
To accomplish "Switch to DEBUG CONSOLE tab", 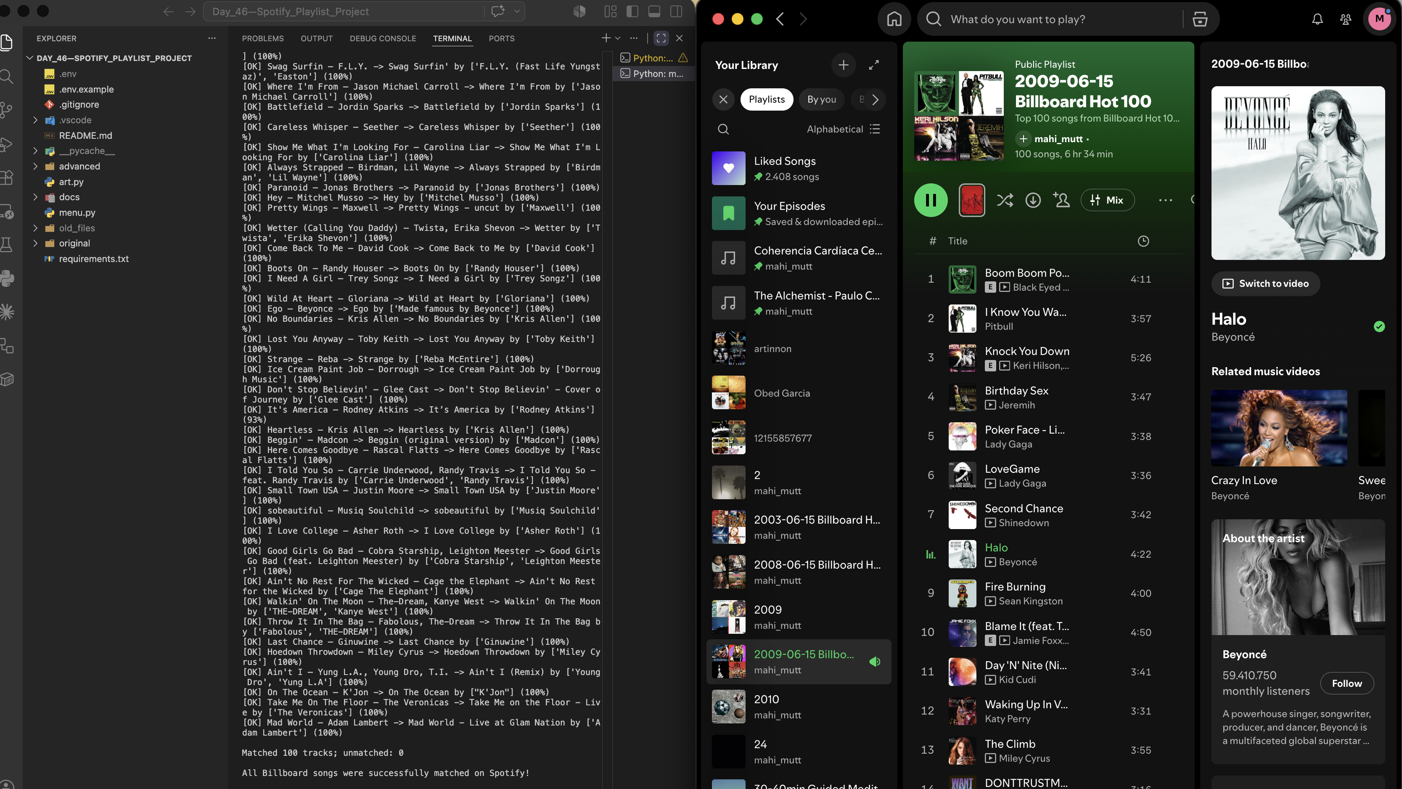I will click(x=383, y=39).
